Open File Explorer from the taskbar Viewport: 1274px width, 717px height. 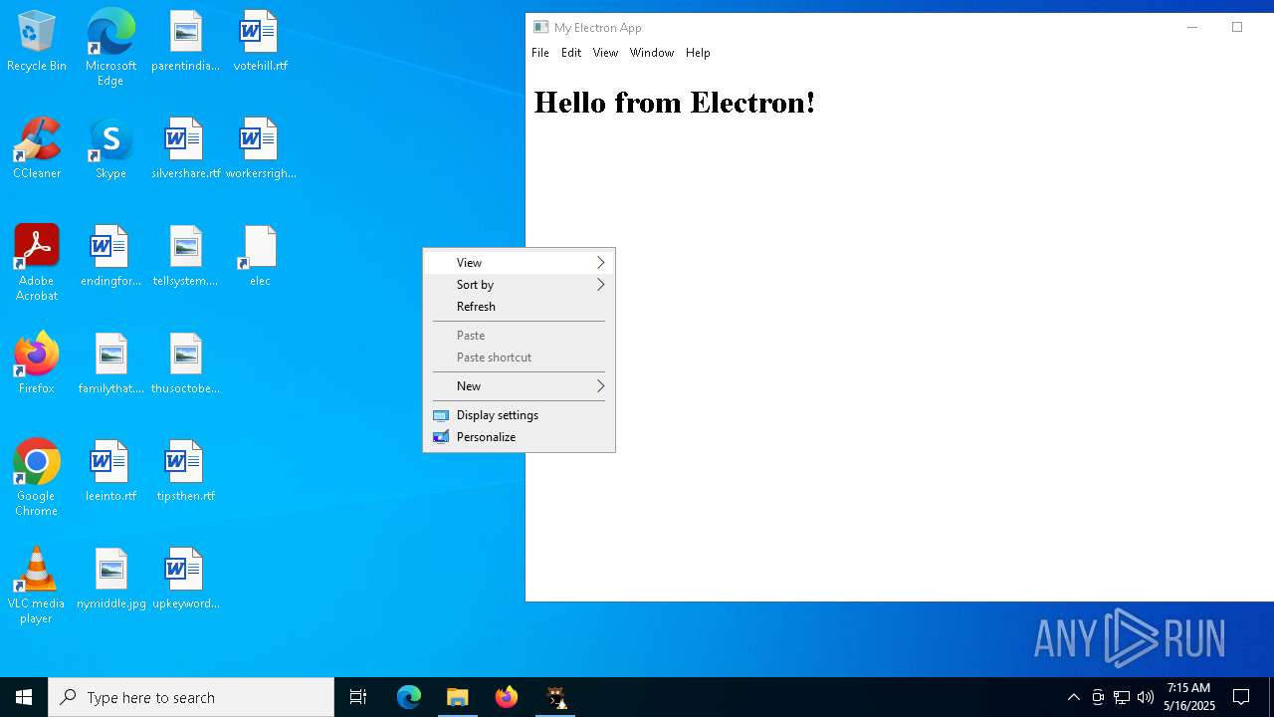pos(458,697)
